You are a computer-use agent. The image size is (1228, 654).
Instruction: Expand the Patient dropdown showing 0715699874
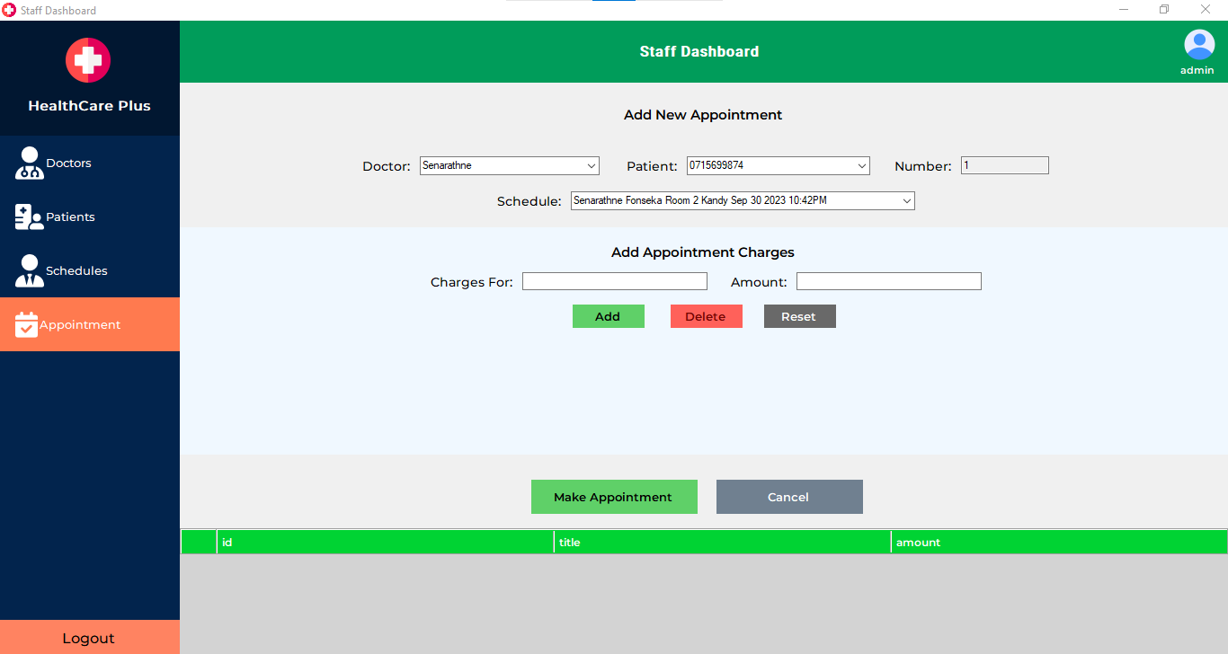point(779,165)
